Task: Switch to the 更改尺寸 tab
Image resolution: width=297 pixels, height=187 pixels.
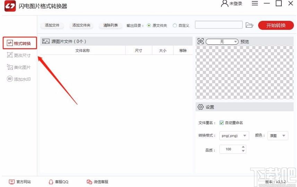Action: [19, 55]
